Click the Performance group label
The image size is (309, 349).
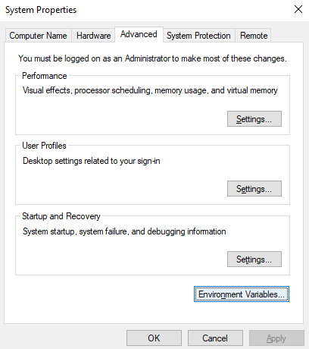(x=45, y=76)
